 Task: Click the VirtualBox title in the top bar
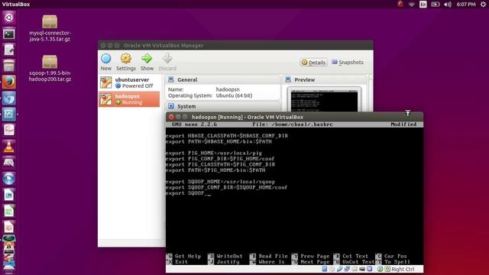pyautogui.click(x=16, y=5)
